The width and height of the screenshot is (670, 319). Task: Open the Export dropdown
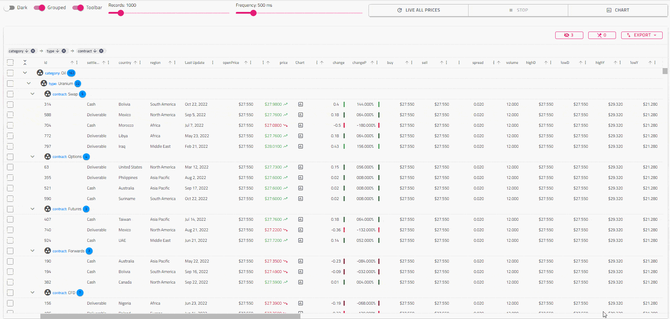[x=642, y=35]
